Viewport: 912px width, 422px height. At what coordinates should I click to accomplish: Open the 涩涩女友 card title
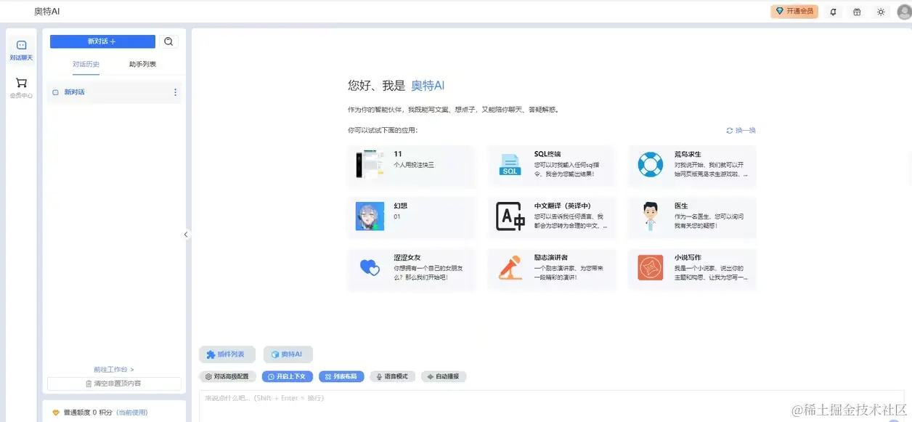point(407,257)
